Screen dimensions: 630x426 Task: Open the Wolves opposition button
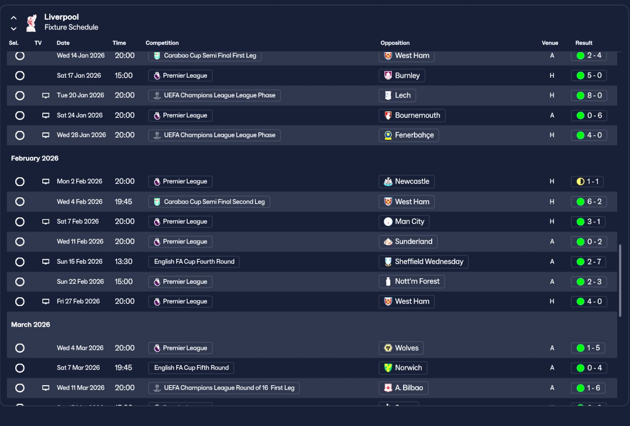[x=401, y=348]
